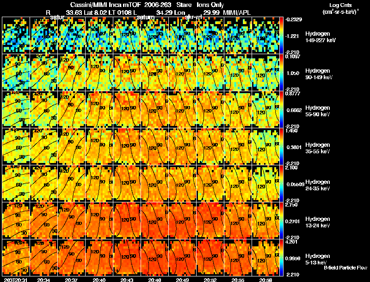Click the 1.050 colorbar value

pos(293,73)
